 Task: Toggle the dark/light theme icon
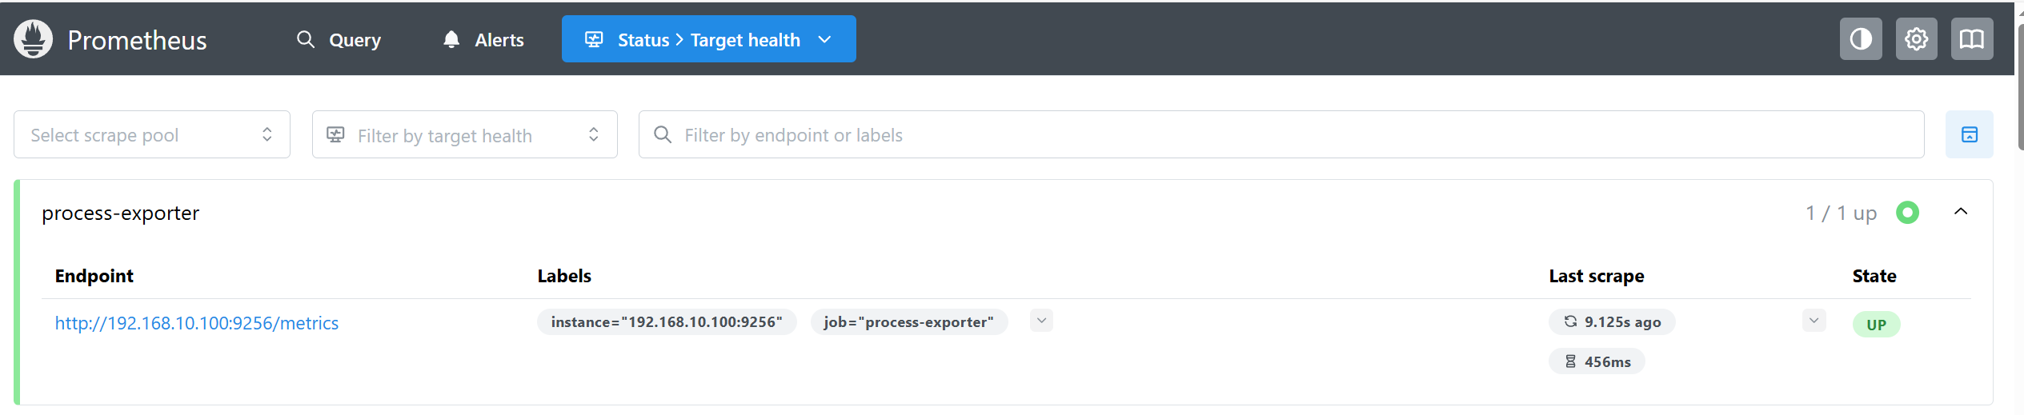point(1860,39)
